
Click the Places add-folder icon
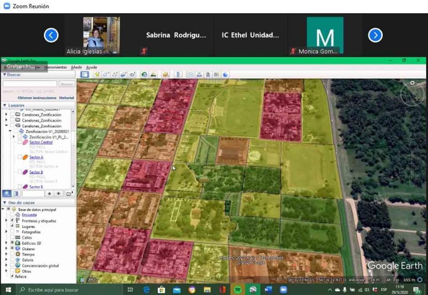point(69,194)
